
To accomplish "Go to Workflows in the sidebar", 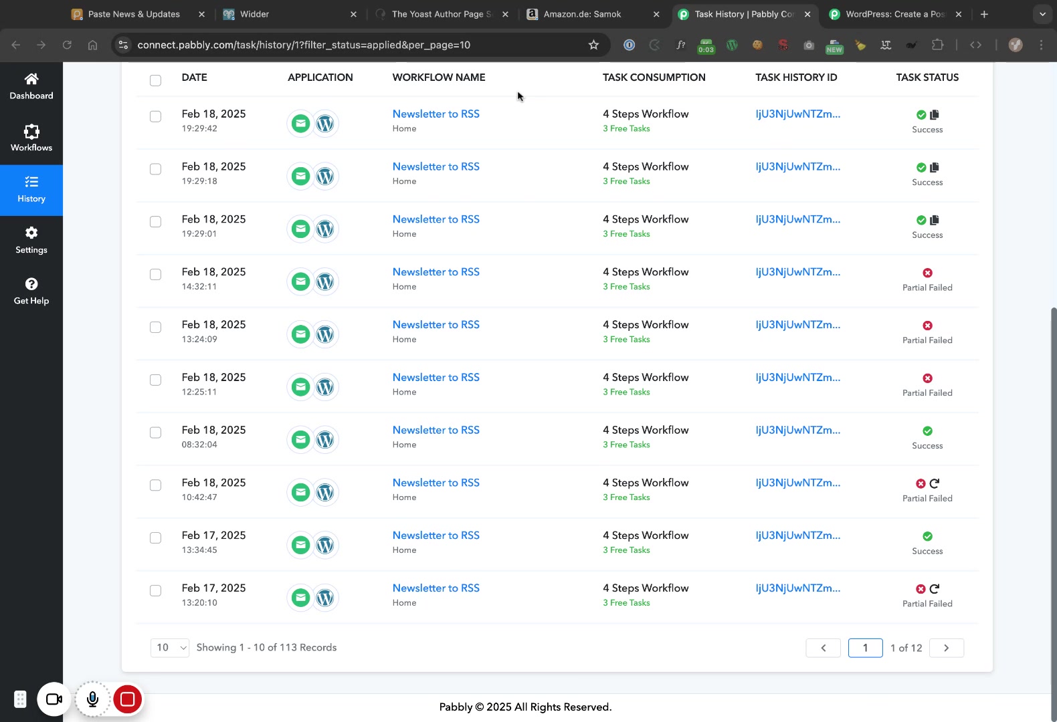I will click(31, 138).
